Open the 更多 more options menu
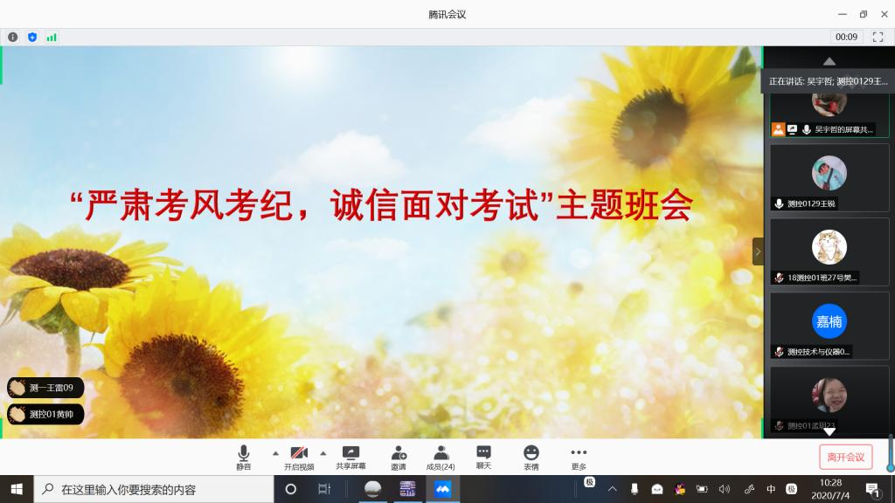Image resolution: width=895 pixels, height=503 pixels. coord(578,458)
